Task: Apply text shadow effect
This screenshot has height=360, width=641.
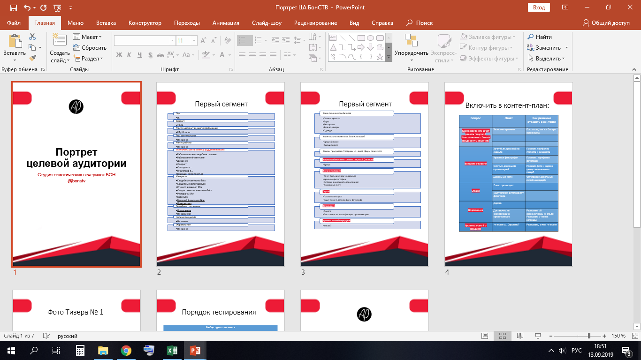Action: 150,55
